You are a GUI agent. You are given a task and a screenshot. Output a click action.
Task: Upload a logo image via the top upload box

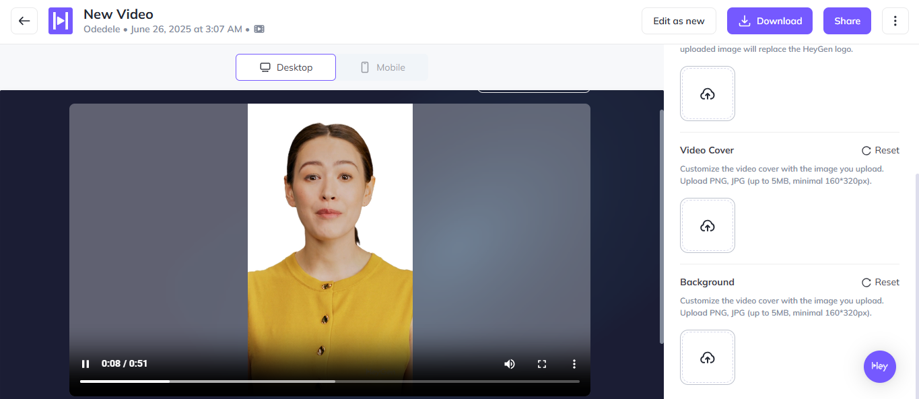point(708,94)
